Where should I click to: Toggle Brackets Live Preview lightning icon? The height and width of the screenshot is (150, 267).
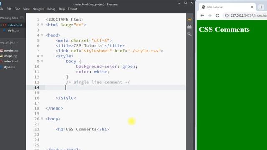tap(189, 20)
